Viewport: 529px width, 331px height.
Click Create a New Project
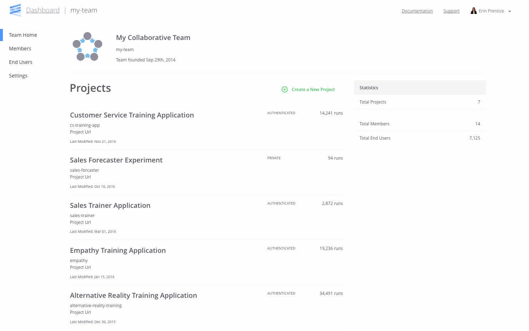click(x=313, y=90)
